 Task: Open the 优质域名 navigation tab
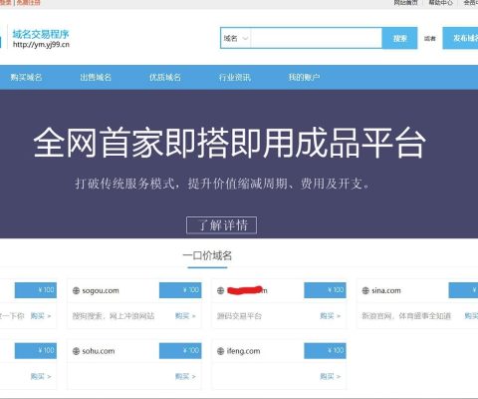pos(165,78)
